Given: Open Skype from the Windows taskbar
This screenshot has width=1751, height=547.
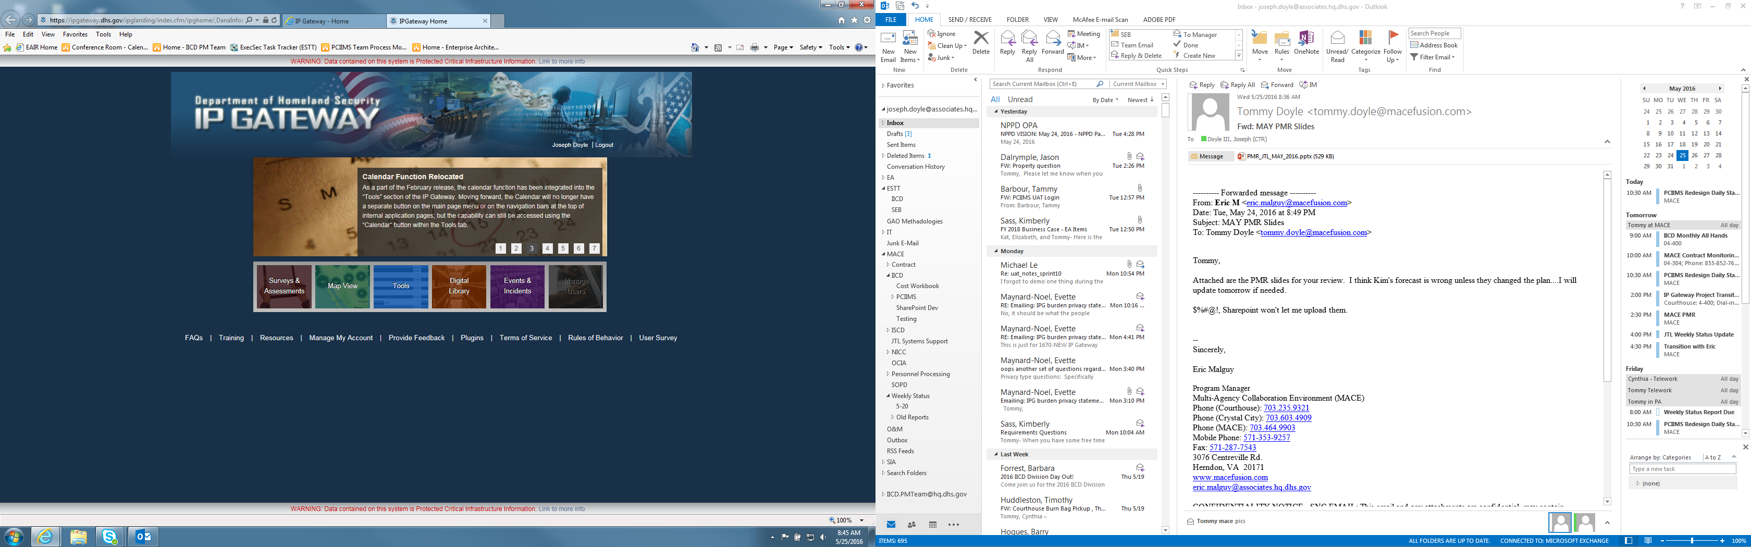Looking at the screenshot, I should click(109, 537).
